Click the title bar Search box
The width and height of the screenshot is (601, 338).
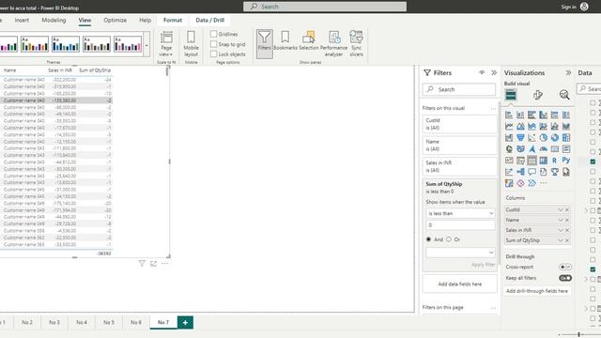[325, 7]
